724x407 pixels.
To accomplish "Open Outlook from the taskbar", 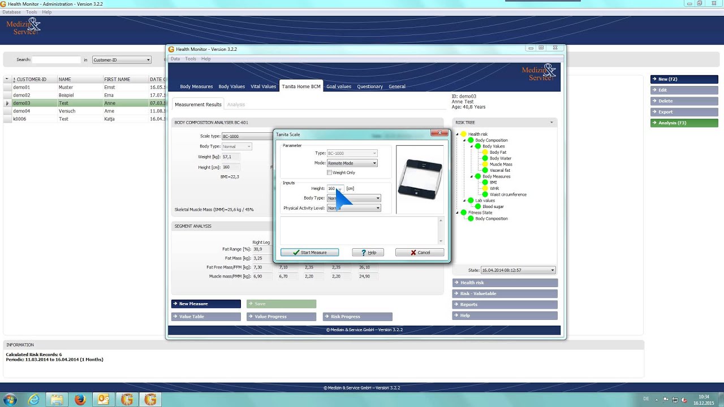I will (104, 400).
